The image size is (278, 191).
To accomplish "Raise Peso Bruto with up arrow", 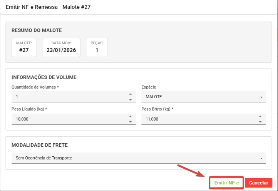I will click(x=260, y=116).
